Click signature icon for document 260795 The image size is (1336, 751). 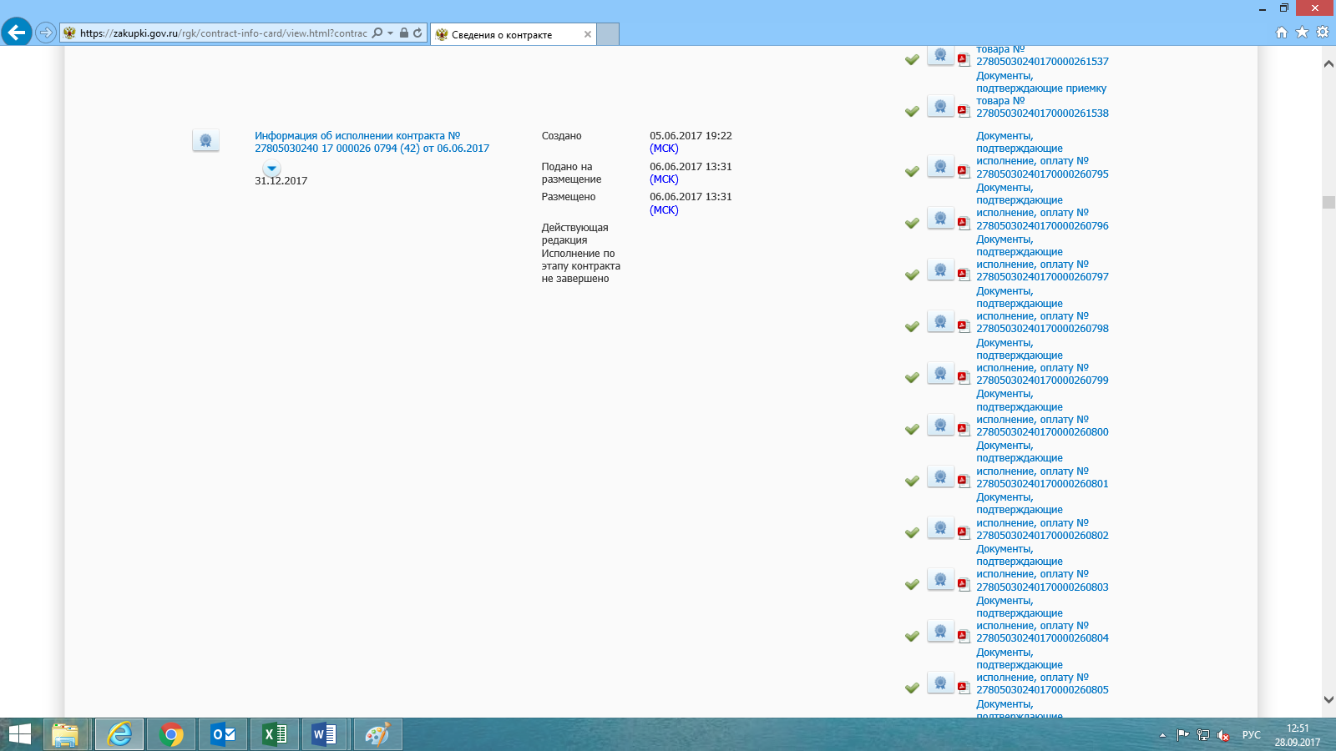click(940, 167)
